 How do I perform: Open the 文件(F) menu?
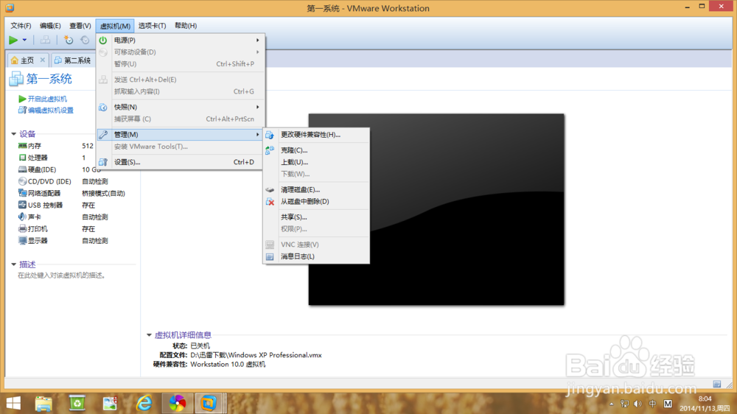click(x=21, y=26)
